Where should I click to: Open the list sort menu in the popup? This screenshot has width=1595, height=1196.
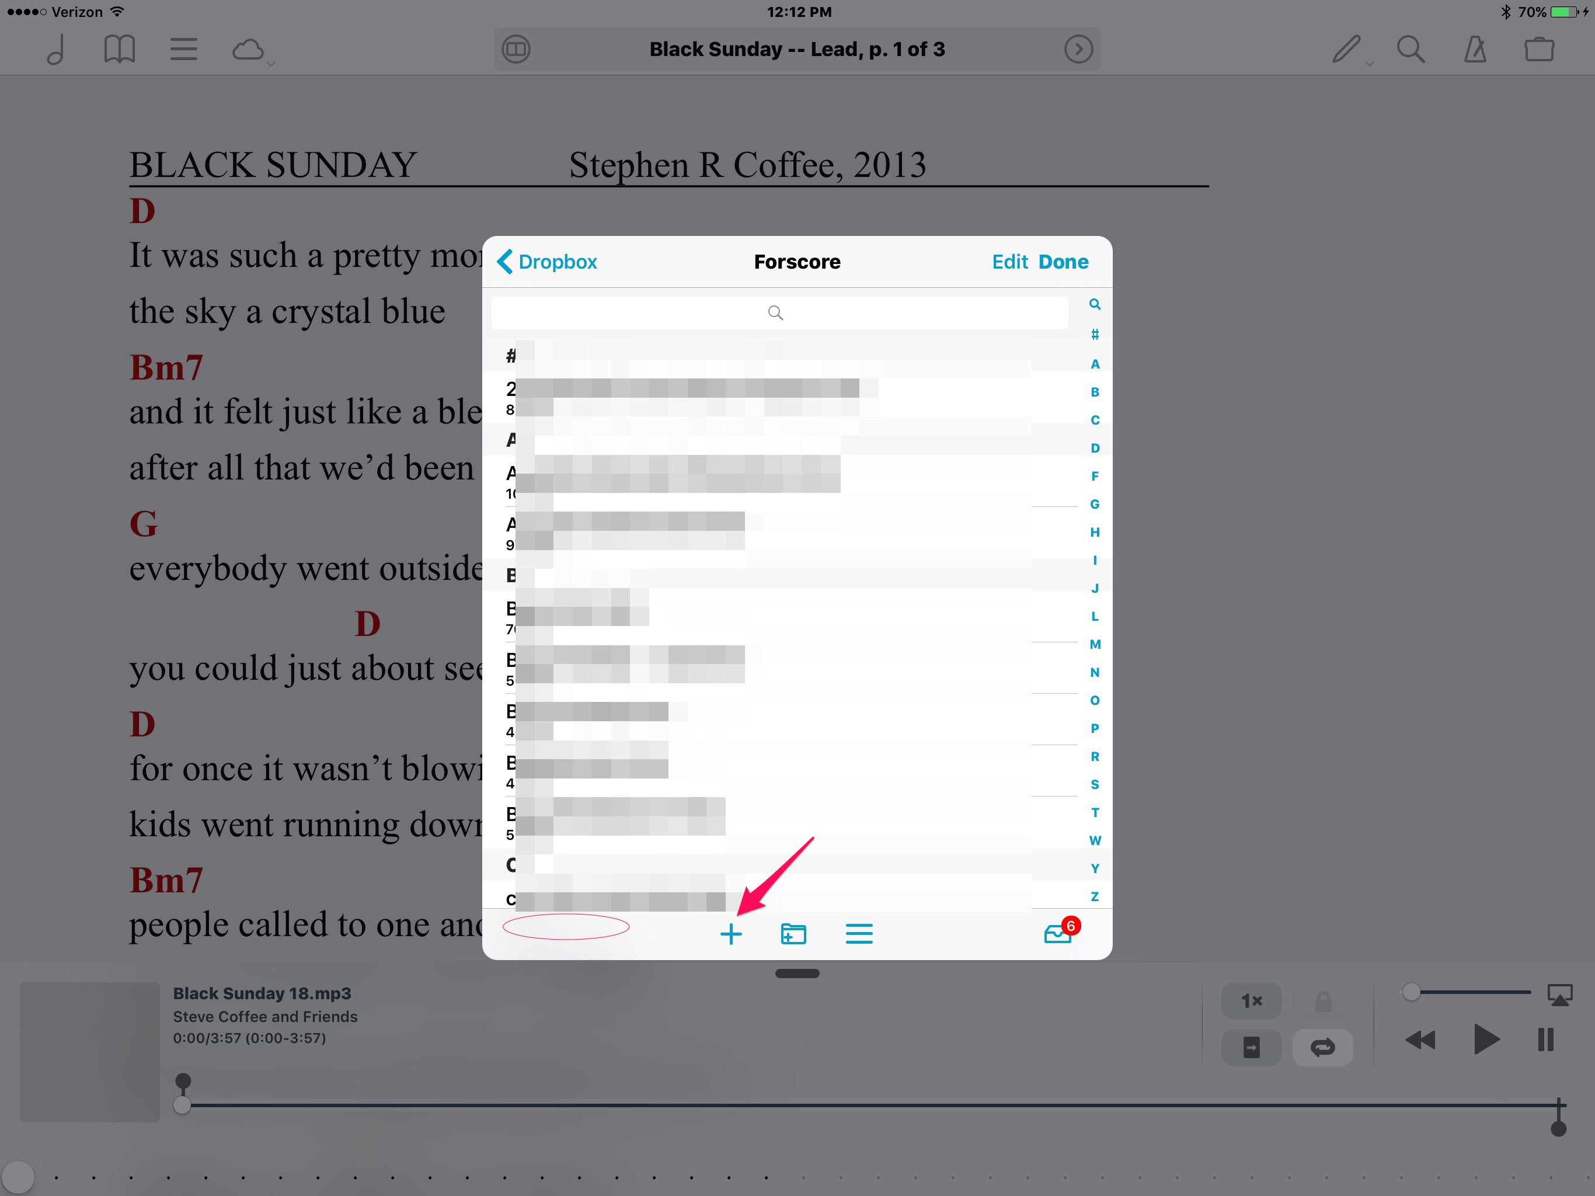(x=859, y=934)
